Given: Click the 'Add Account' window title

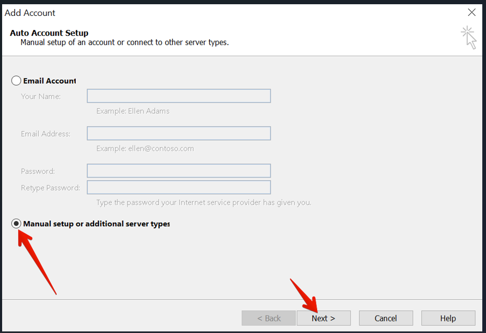Looking at the screenshot, I should click(x=30, y=13).
